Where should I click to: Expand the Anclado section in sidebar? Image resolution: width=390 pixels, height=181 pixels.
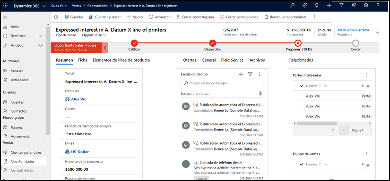41,45
